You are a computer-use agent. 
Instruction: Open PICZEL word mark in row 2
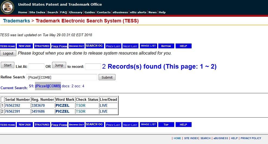[x=62, y=112]
